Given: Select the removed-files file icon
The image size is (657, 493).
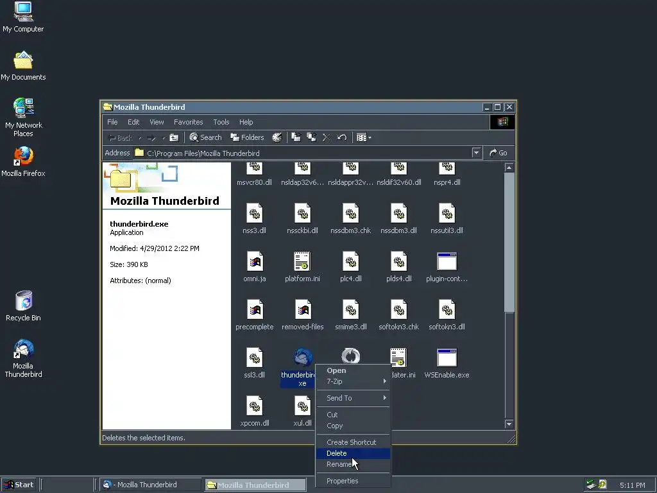Looking at the screenshot, I should point(303,309).
